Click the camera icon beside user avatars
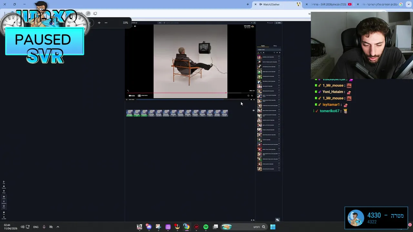The height and width of the screenshot is (232, 413). (x=253, y=111)
